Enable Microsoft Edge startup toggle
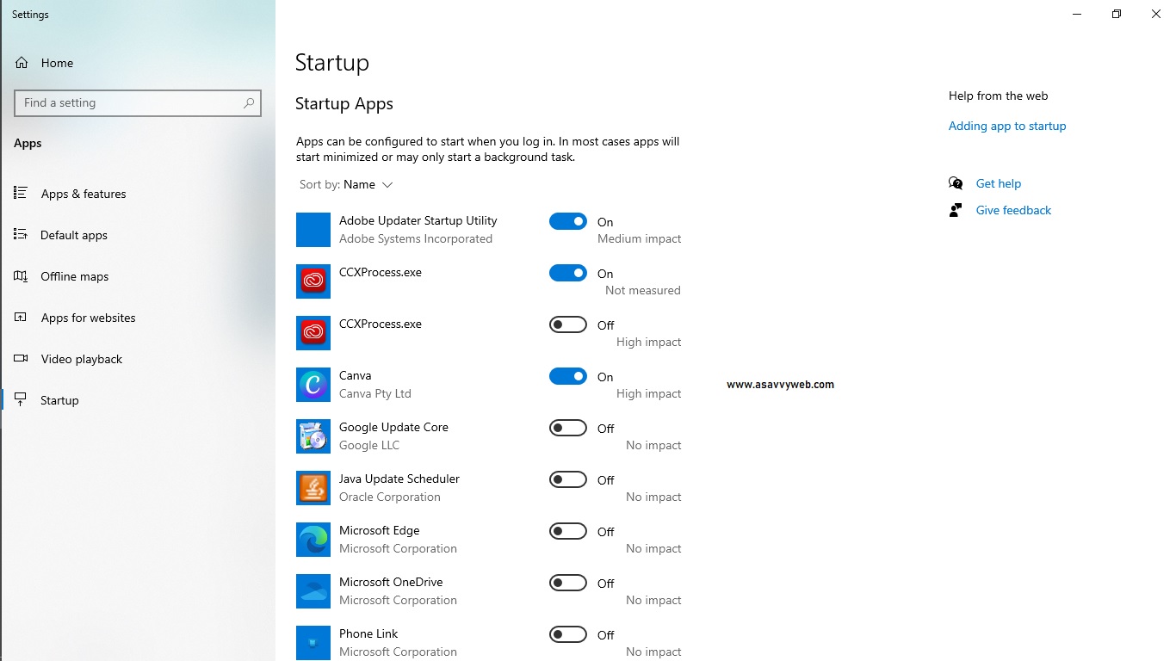 coord(568,531)
